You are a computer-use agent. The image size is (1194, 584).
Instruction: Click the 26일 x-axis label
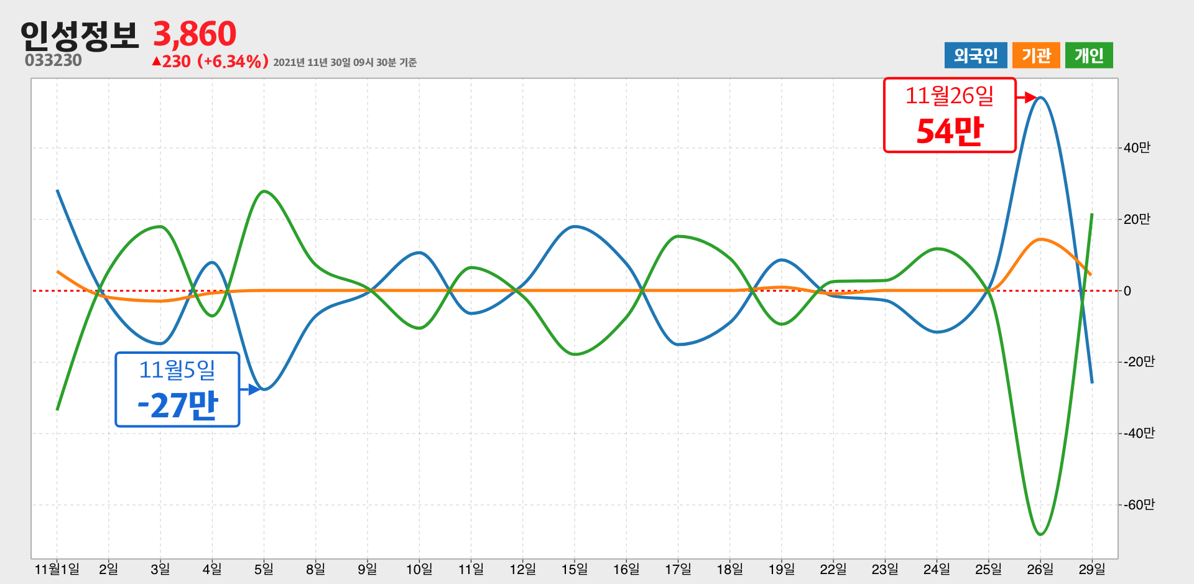(1040, 569)
